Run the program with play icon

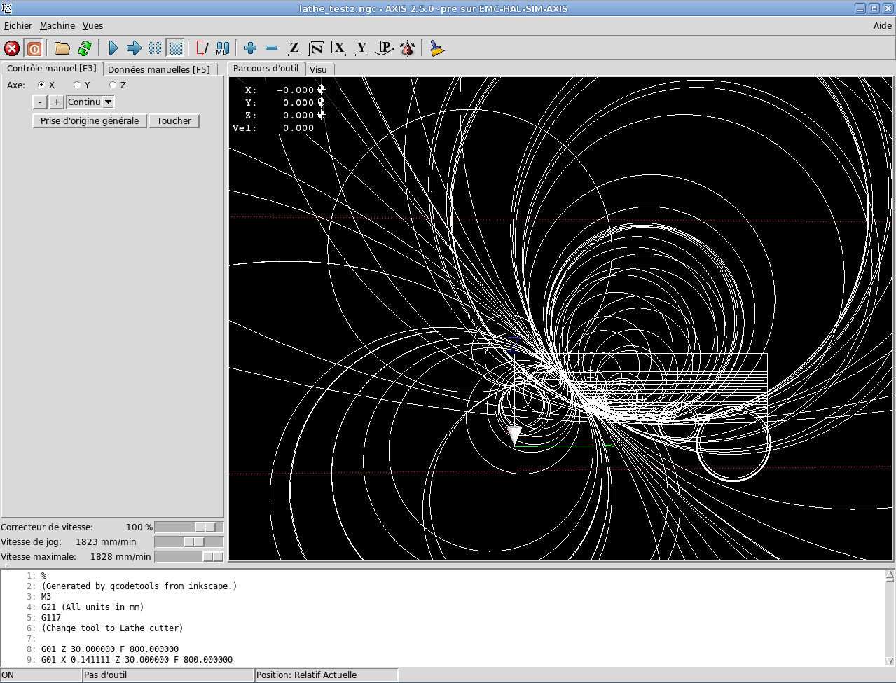(113, 48)
